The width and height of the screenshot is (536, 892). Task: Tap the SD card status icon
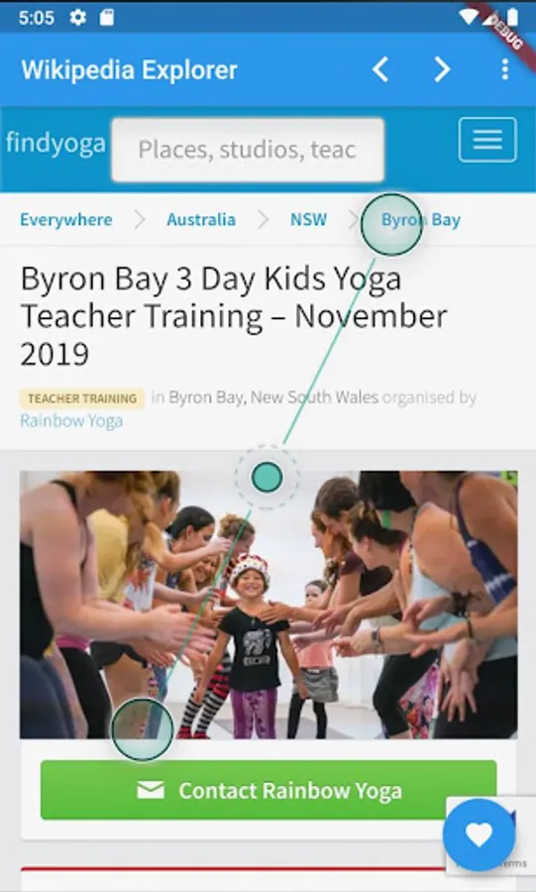point(107,18)
